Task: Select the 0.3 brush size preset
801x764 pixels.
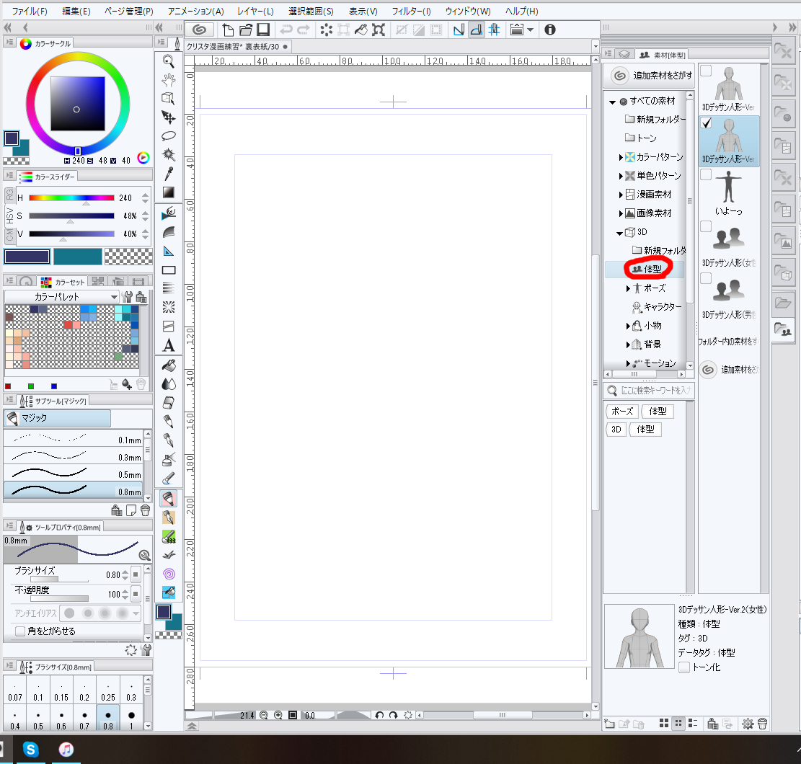Action: click(131, 690)
